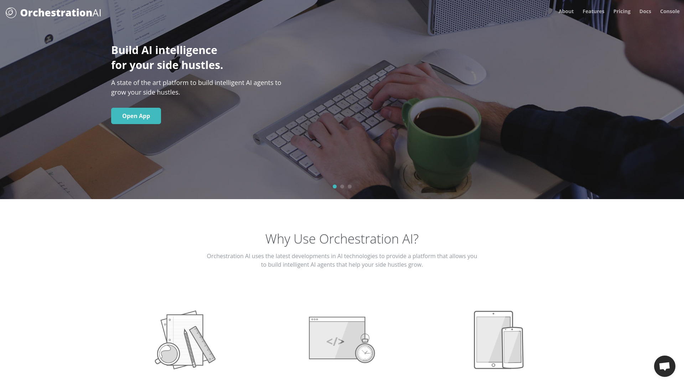Open the About page

tap(566, 11)
